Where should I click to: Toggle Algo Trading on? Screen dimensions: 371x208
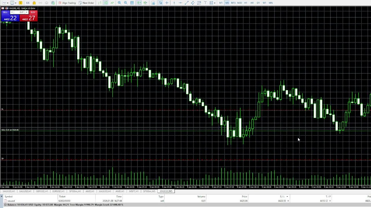67,3
